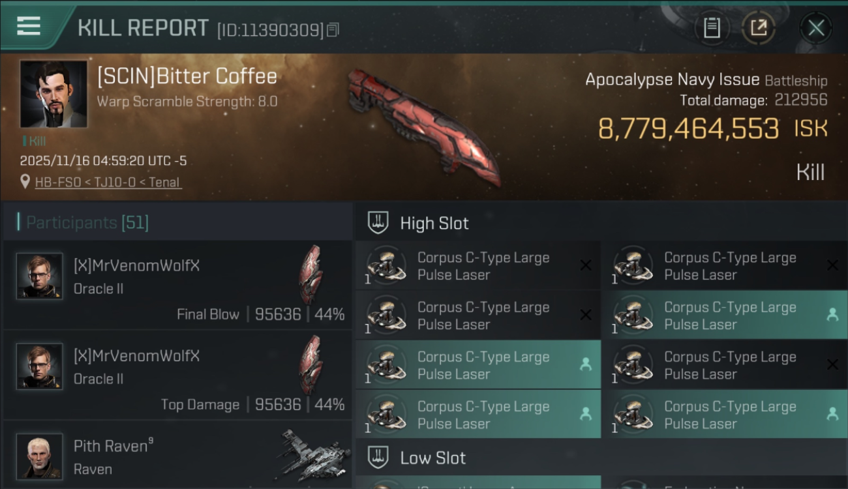Open MrVenomWolfX Top Damage participant entry
Viewport: 848px width, 489px height.
coord(177,376)
